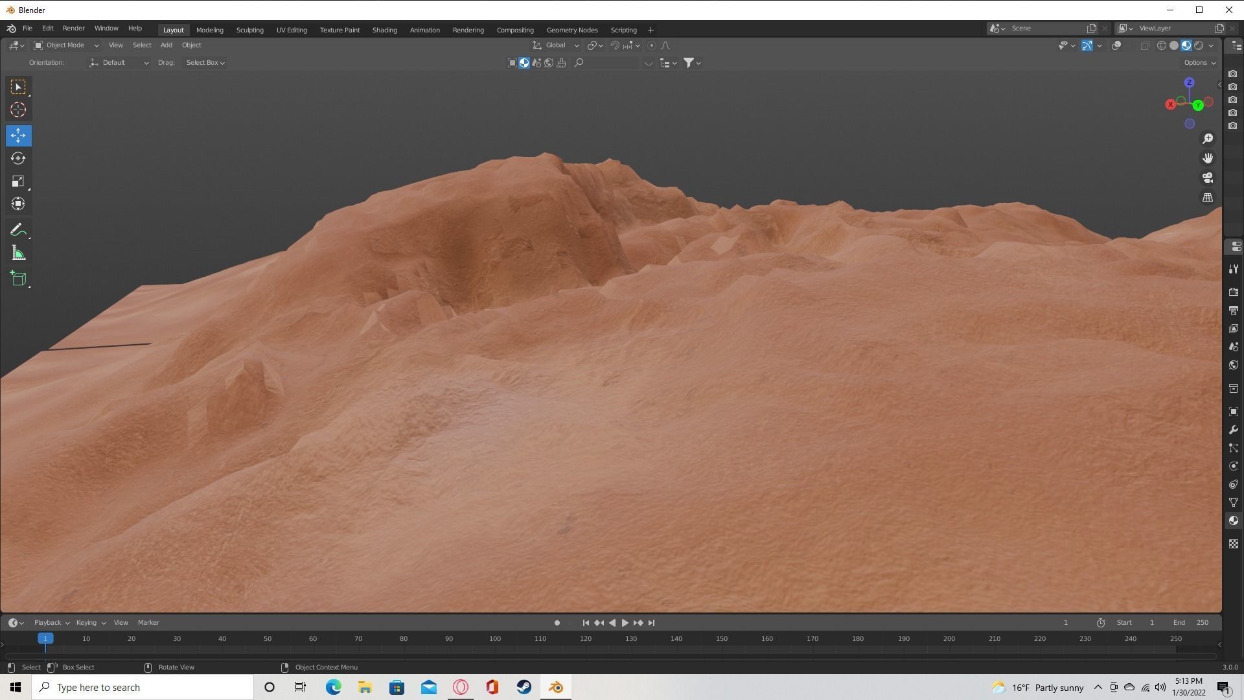1244x700 pixels.
Task: Activate the Move tool
Action: click(x=18, y=135)
